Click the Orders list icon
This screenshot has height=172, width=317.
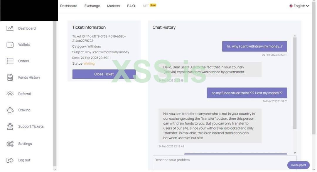coord(10,61)
